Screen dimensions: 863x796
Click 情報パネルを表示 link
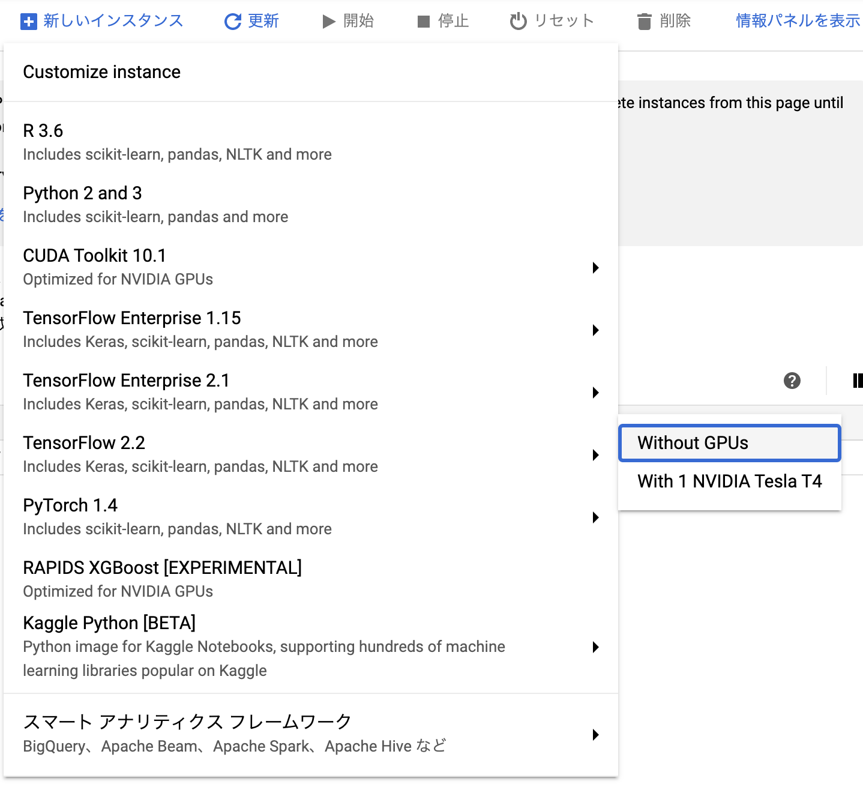798,21
